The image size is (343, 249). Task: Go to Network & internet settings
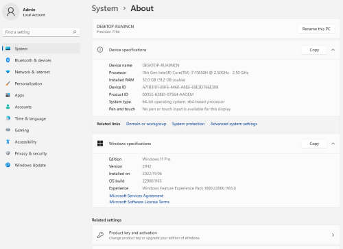(41, 72)
